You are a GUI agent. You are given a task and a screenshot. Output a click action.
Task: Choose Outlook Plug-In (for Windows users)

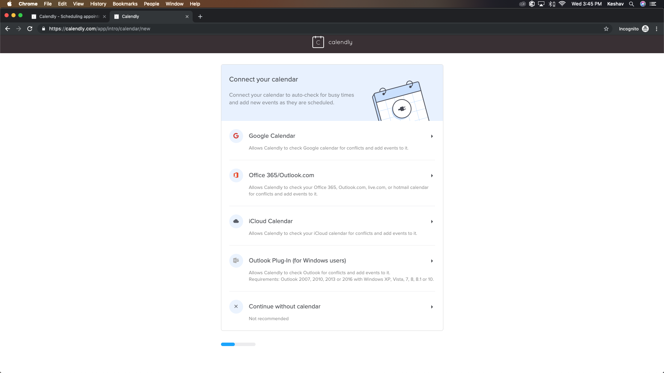click(x=332, y=268)
